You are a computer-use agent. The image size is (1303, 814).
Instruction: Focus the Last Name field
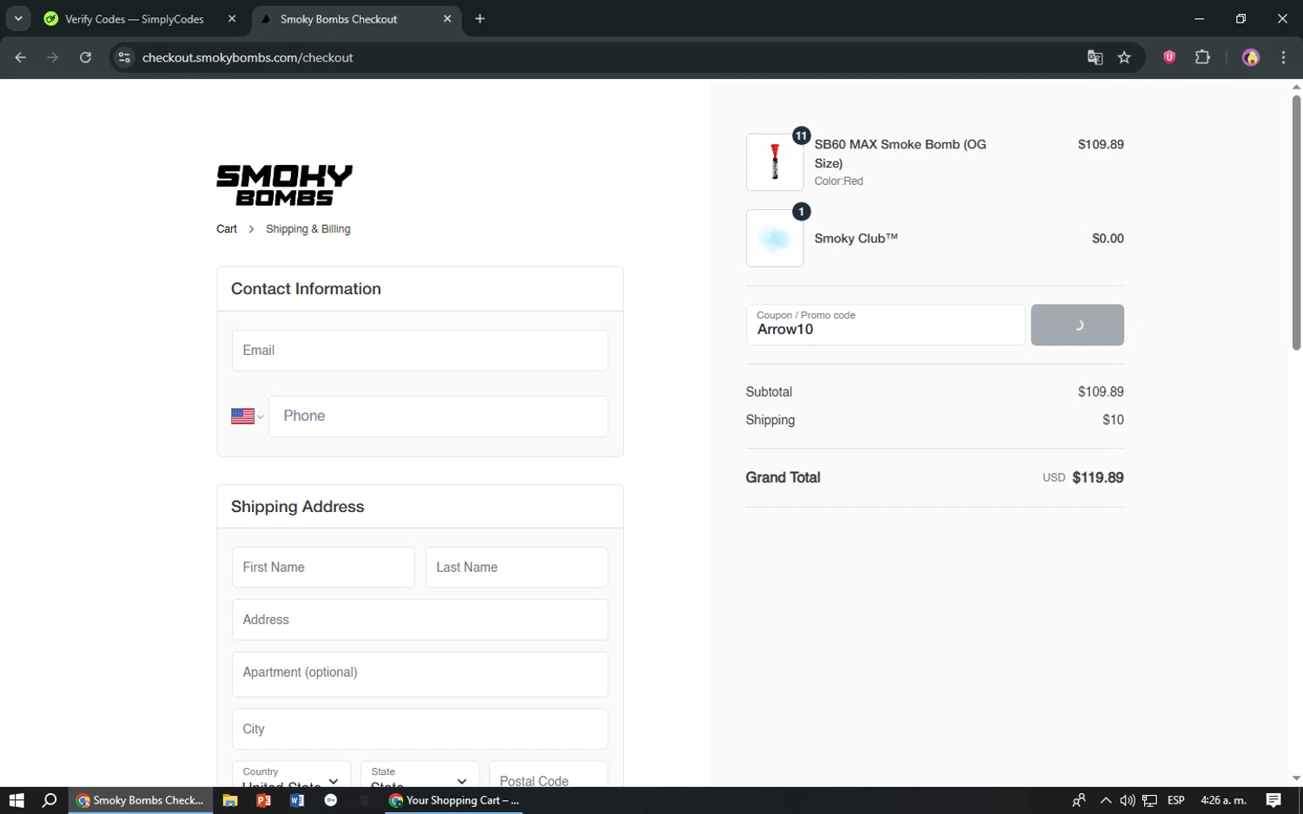point(517,568)
